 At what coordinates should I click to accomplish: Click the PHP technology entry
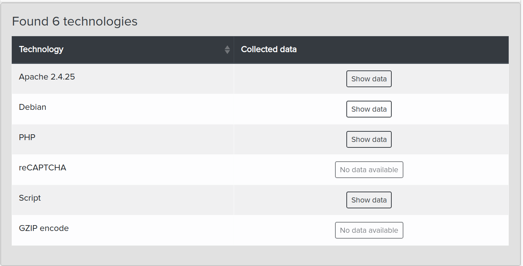point(27,138)
